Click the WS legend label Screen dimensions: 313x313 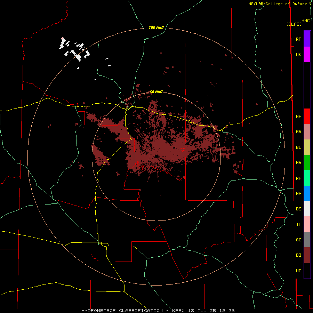299,193
